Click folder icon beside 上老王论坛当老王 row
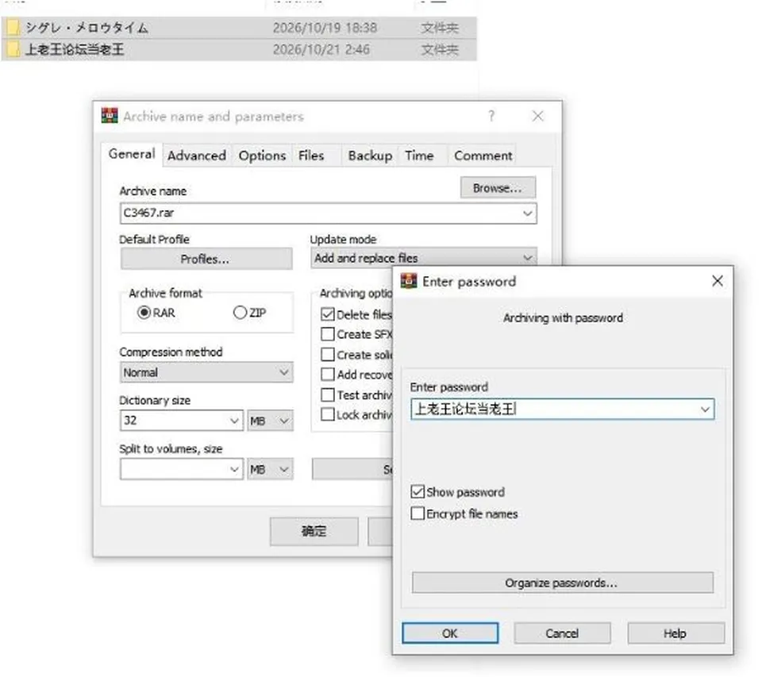The width and height of the screenshot is (762, 677). click(13, 49)
